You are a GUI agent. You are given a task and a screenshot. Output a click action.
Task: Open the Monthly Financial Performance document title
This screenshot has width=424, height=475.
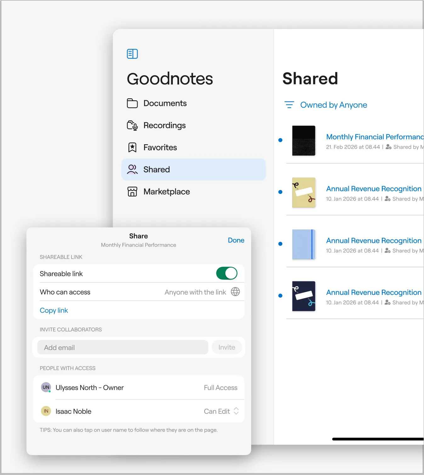tap(375, 137)
